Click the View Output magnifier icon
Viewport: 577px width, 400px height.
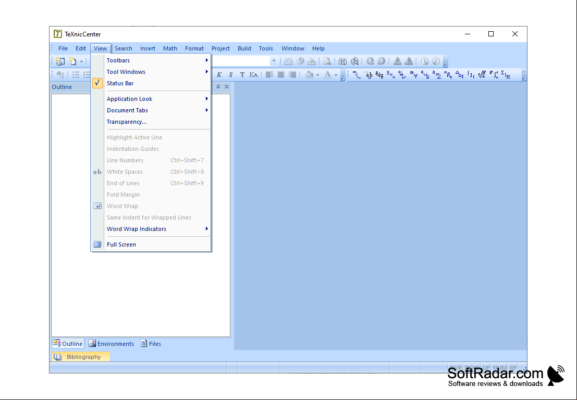coord(327,61)
